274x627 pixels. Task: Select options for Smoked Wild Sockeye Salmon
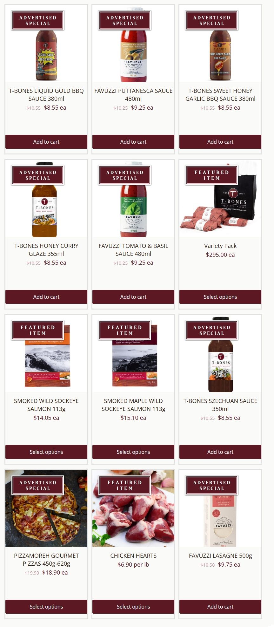(x=46, y=452)
